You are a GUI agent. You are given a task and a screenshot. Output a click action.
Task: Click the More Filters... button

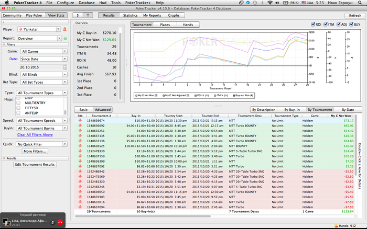[x=35, y=151]
